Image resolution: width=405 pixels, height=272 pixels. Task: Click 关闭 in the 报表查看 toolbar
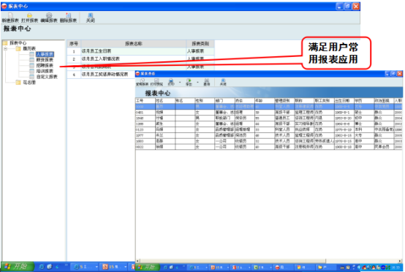[x=223, y=82]
